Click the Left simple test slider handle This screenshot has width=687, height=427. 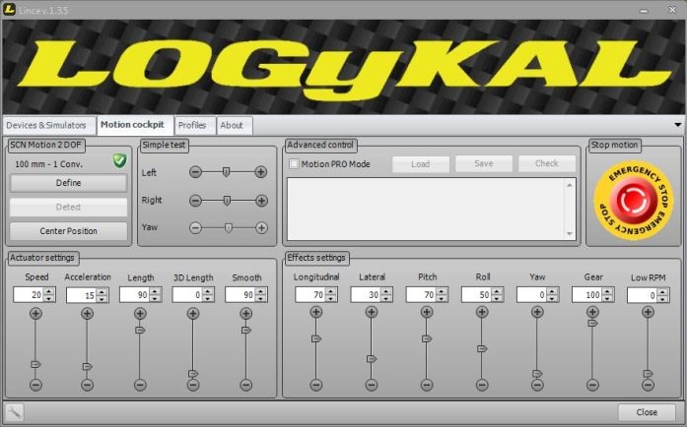(226, 172)
